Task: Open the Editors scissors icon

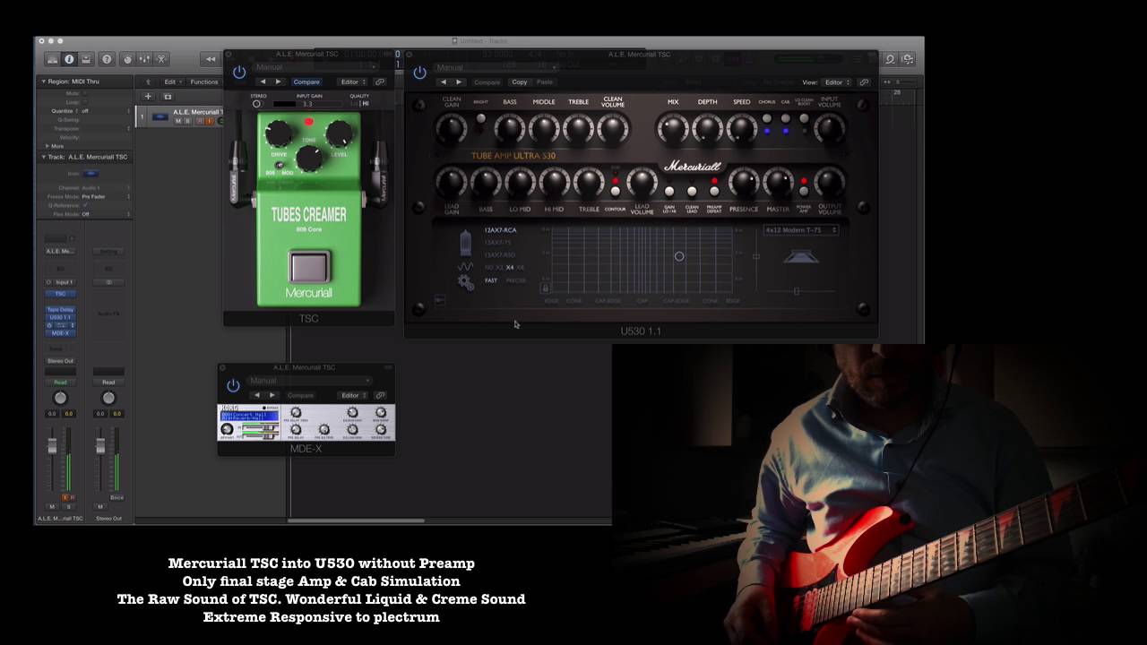Action: pos(161,59)
